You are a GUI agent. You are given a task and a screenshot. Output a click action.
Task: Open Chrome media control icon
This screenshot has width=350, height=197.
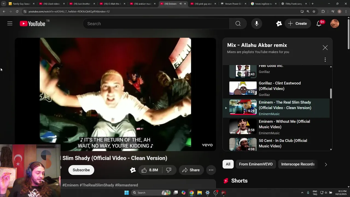[x=333, y=11]
